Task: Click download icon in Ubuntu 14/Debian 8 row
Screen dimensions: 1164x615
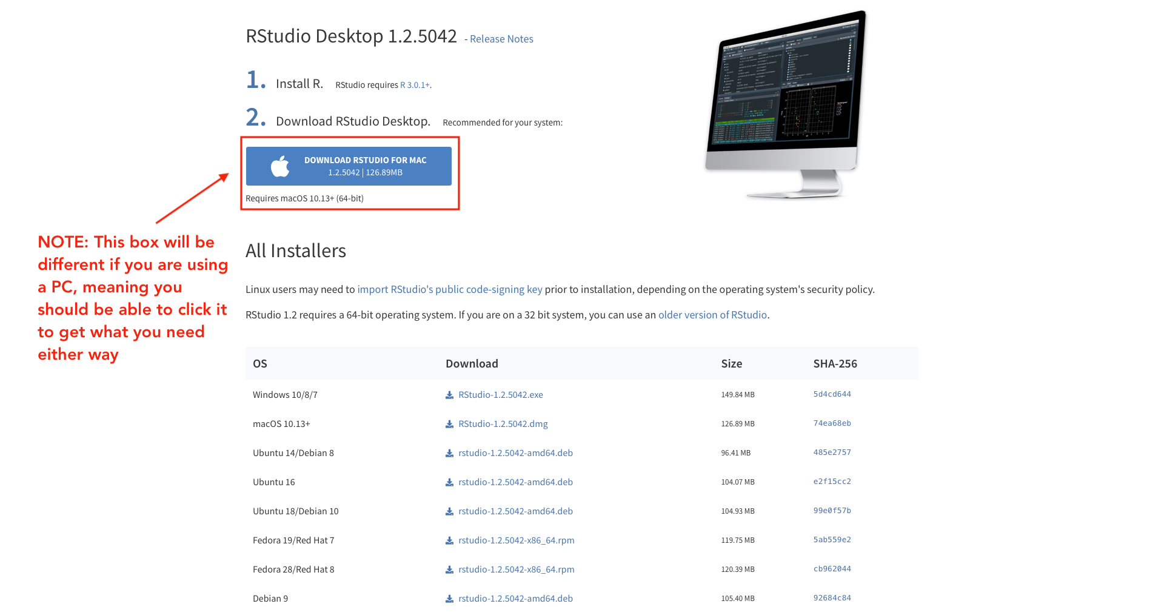Action: 450,453
